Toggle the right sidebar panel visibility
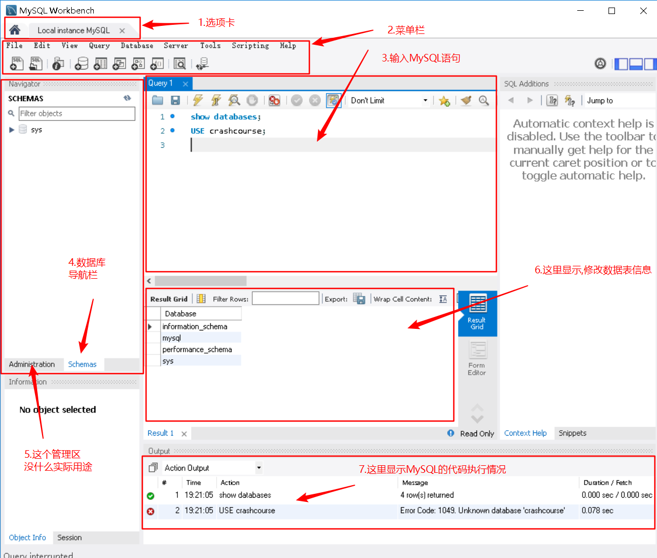This screenshot has height=558, width=657. (x=650, y=64)
